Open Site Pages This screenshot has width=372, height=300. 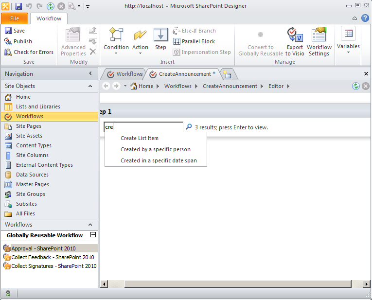pos(50,126)
